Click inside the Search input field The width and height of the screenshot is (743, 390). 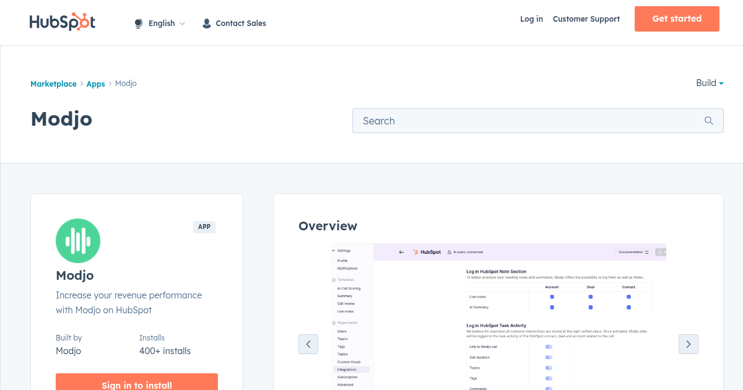pos(495,120)
